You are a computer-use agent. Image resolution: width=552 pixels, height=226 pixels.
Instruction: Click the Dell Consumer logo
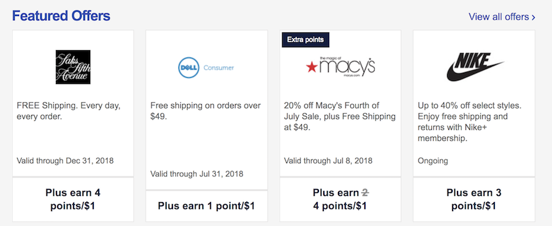(x=206, y=67)
